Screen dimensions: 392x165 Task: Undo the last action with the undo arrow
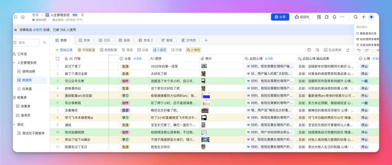coord(359,50)
